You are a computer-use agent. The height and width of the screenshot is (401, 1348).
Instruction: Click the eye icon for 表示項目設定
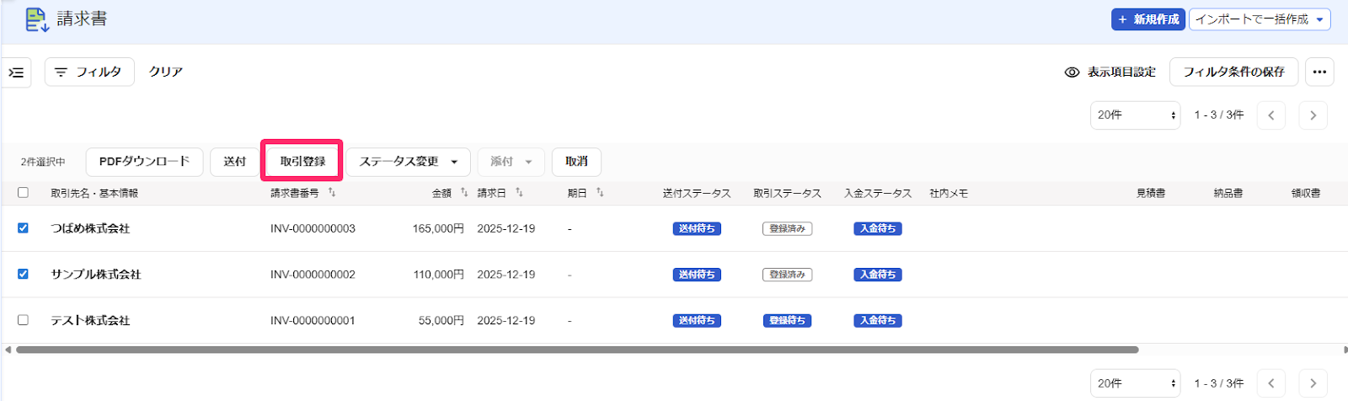(x=1072, y=72)
